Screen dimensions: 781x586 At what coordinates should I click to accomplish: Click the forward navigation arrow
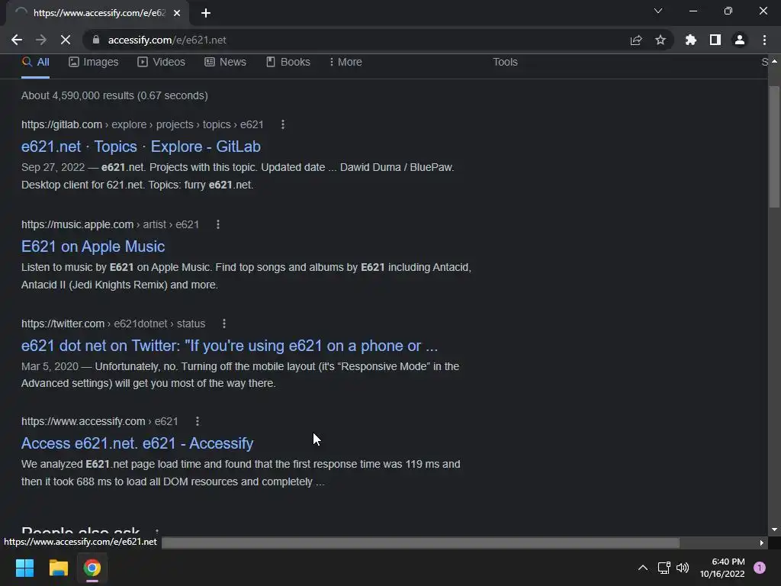click(x=41, y=40)
